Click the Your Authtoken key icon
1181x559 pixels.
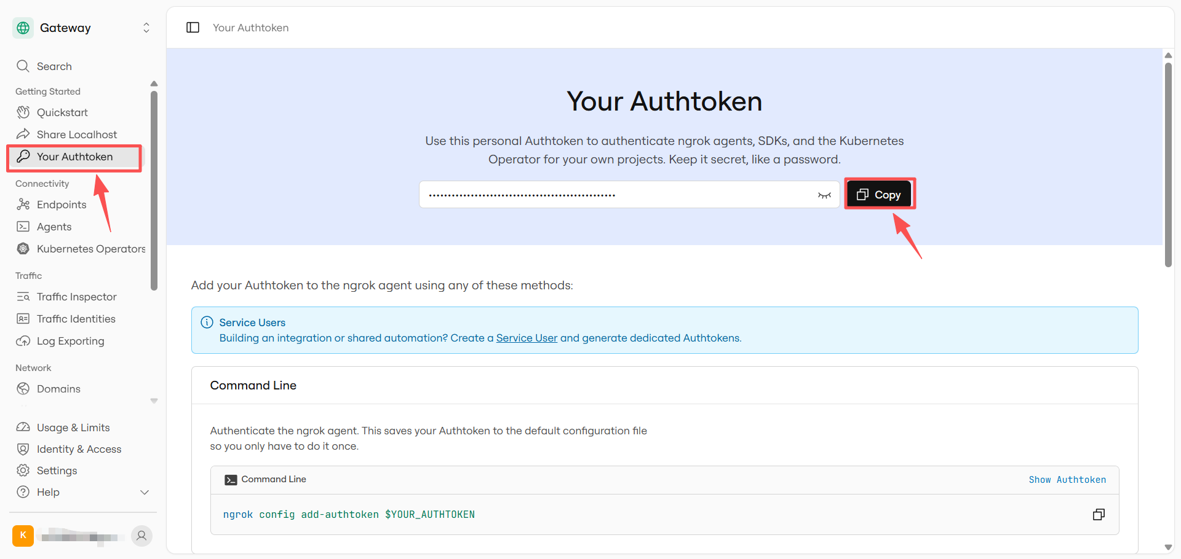point(23,156)
